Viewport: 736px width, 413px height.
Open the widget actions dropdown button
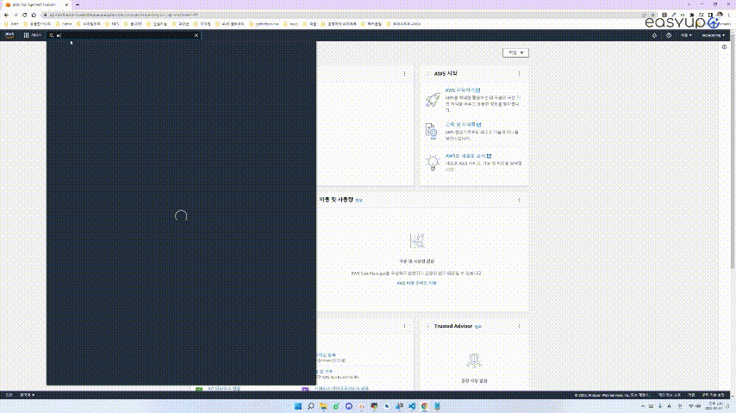pyautogui.click(x=515, y=53)
